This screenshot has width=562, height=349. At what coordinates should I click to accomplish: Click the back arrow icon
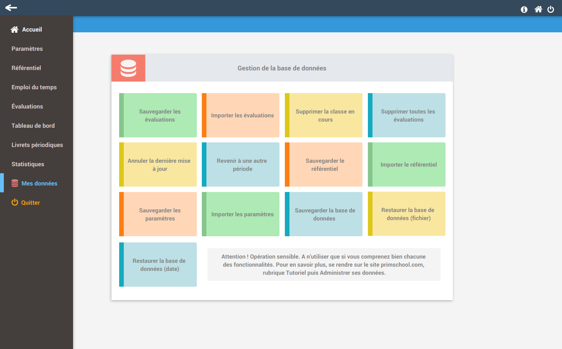click(x=11, y=8)
